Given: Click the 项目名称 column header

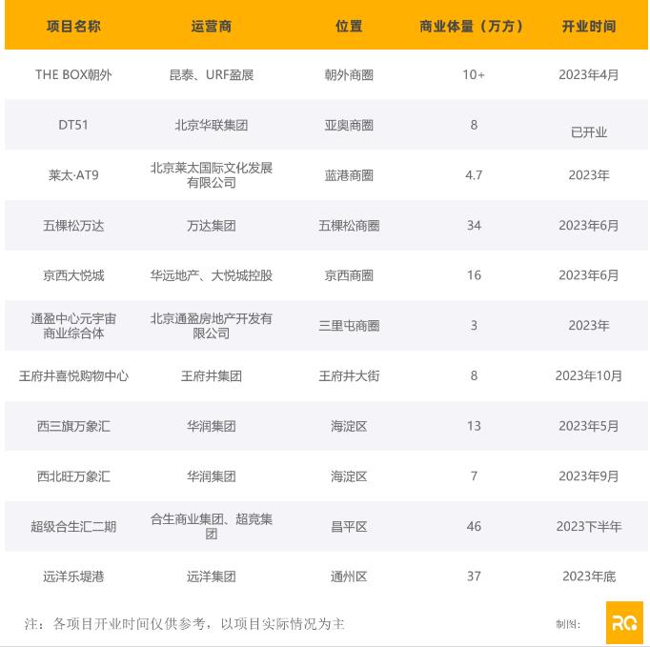Looking at the screenshot, I should pos(73,26).
